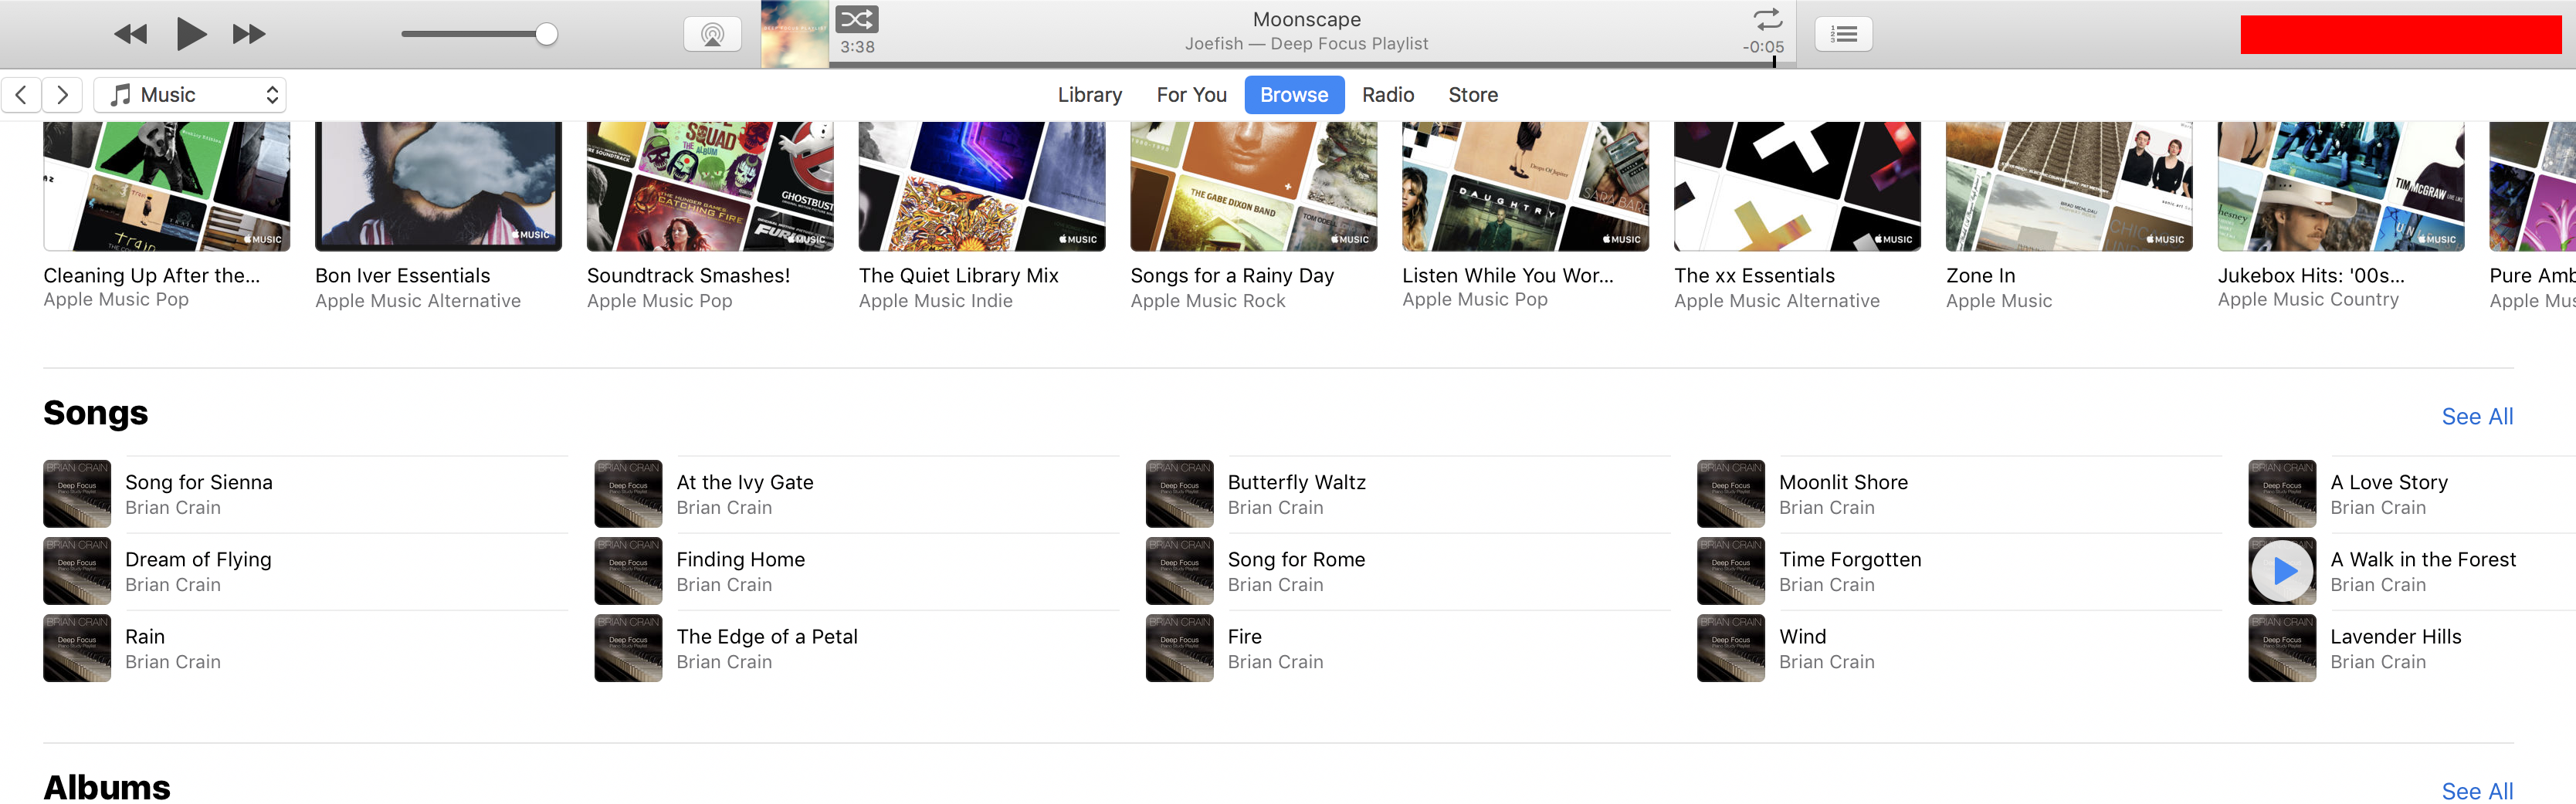Click Fire song artwork
The height and width of the screenshot is (804, 2576).
coord(1180,648)
